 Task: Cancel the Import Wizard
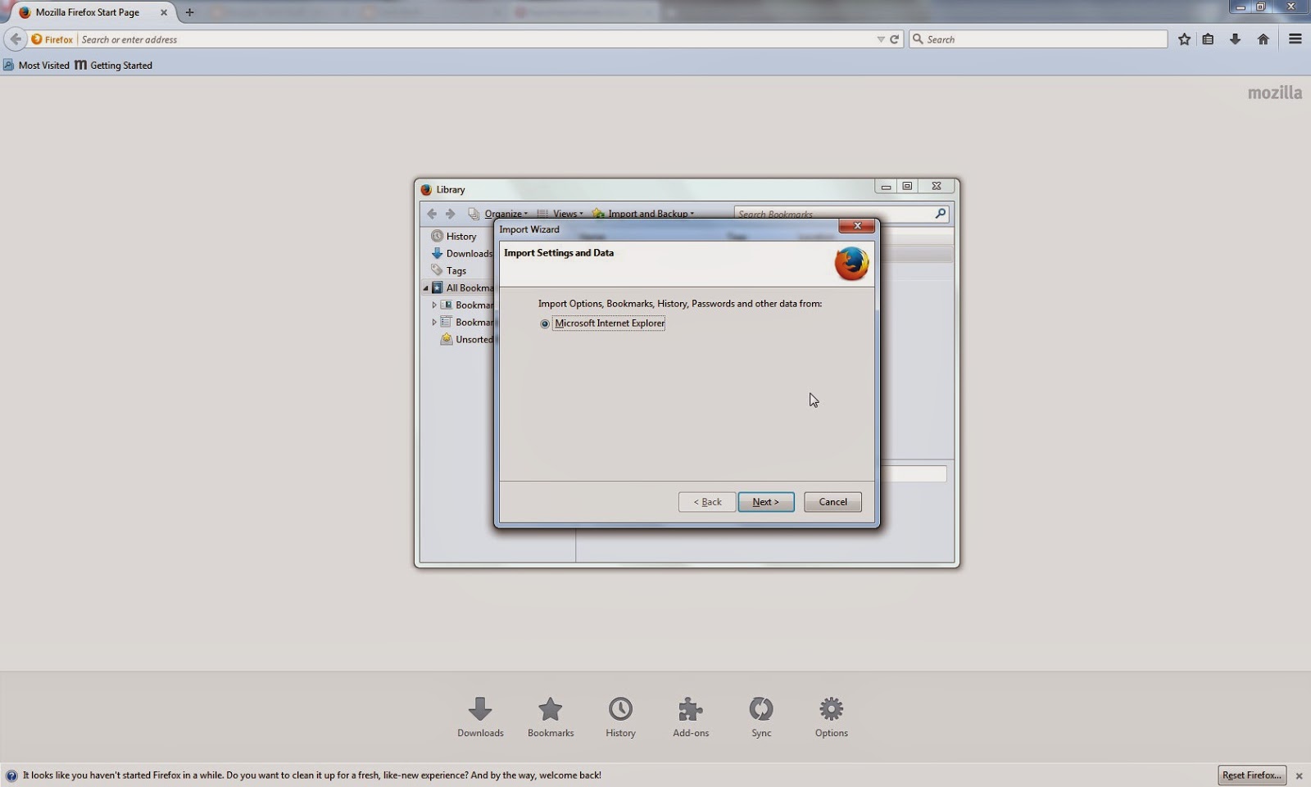[x=832, y=502]
